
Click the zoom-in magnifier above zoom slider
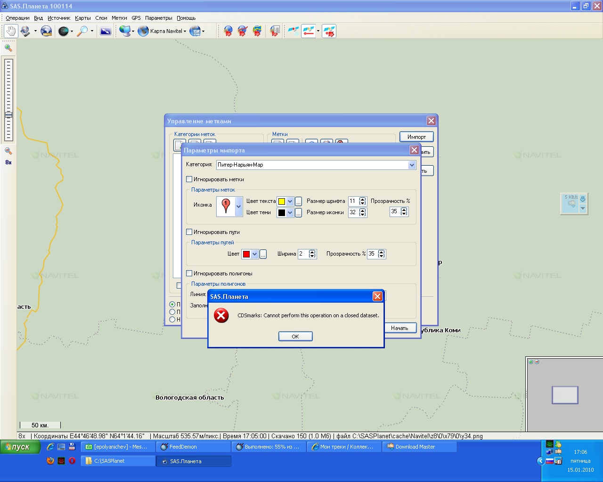tap(8, 48)
